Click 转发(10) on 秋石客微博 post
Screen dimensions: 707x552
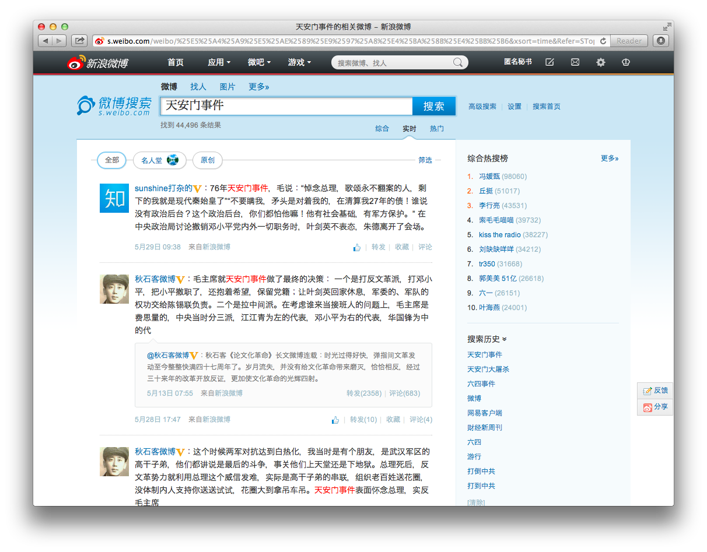click(363, 420)
